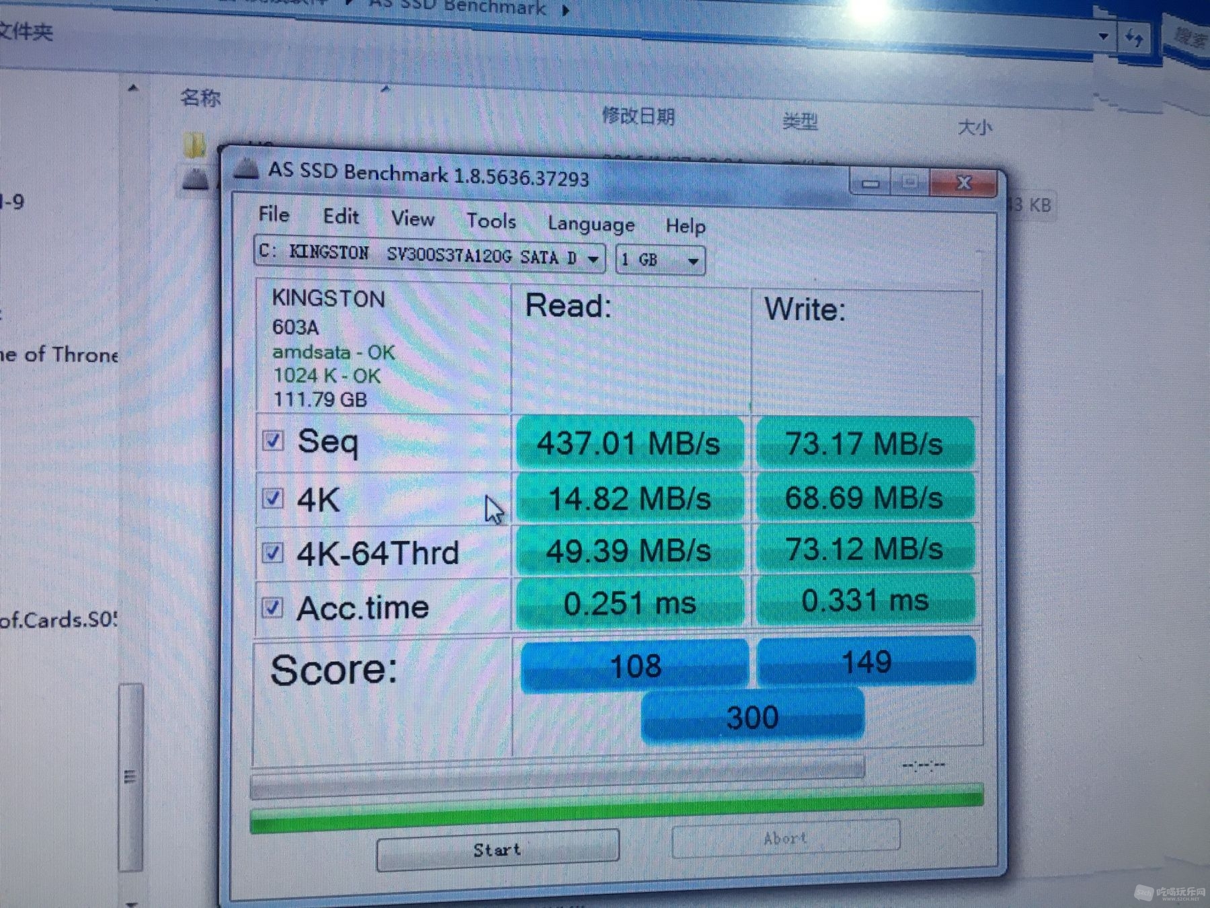This screenshot has width=1210, height=908.
Task: Click the refresh icon in Explorer address bar
Action: 1135,37
